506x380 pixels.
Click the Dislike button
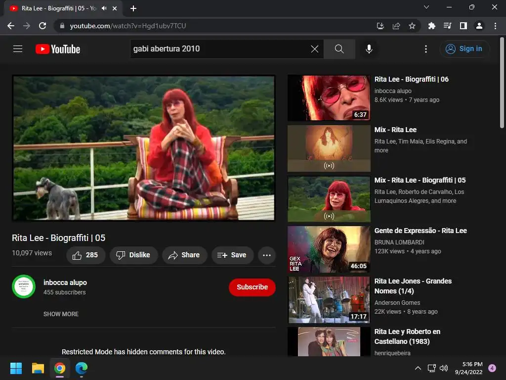[x=133, y=255]
